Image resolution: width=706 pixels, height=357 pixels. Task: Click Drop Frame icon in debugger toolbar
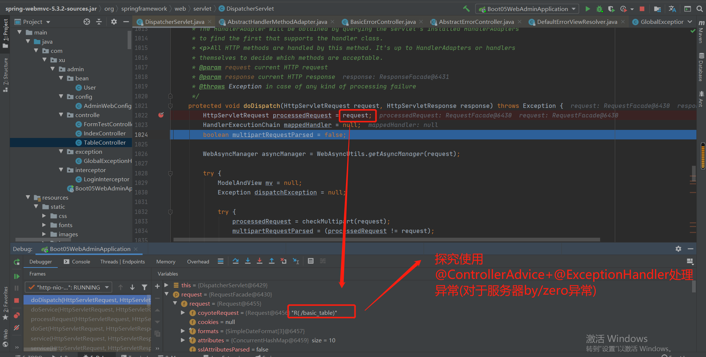tap(284, 261)
